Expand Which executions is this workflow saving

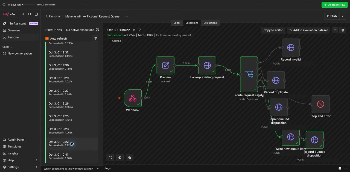point(72,169)
